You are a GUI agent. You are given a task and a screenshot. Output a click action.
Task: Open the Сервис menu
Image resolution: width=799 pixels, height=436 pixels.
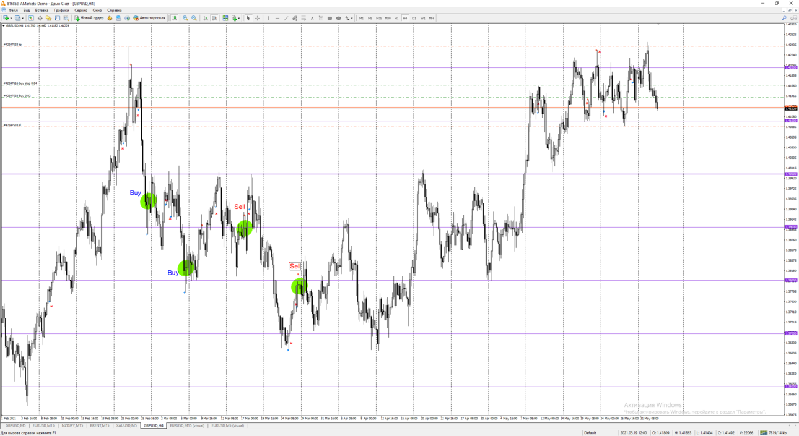point(81,10)
